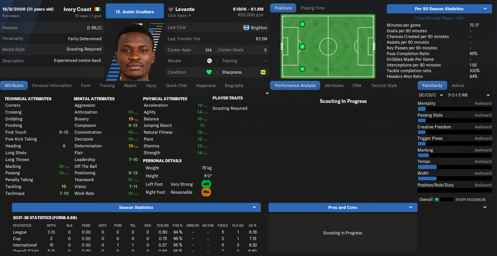The height and width of the screenshot is (256, 497).
Task: Open the 5-2-1-2 WB formation dropdown
Action: point(469,95)
